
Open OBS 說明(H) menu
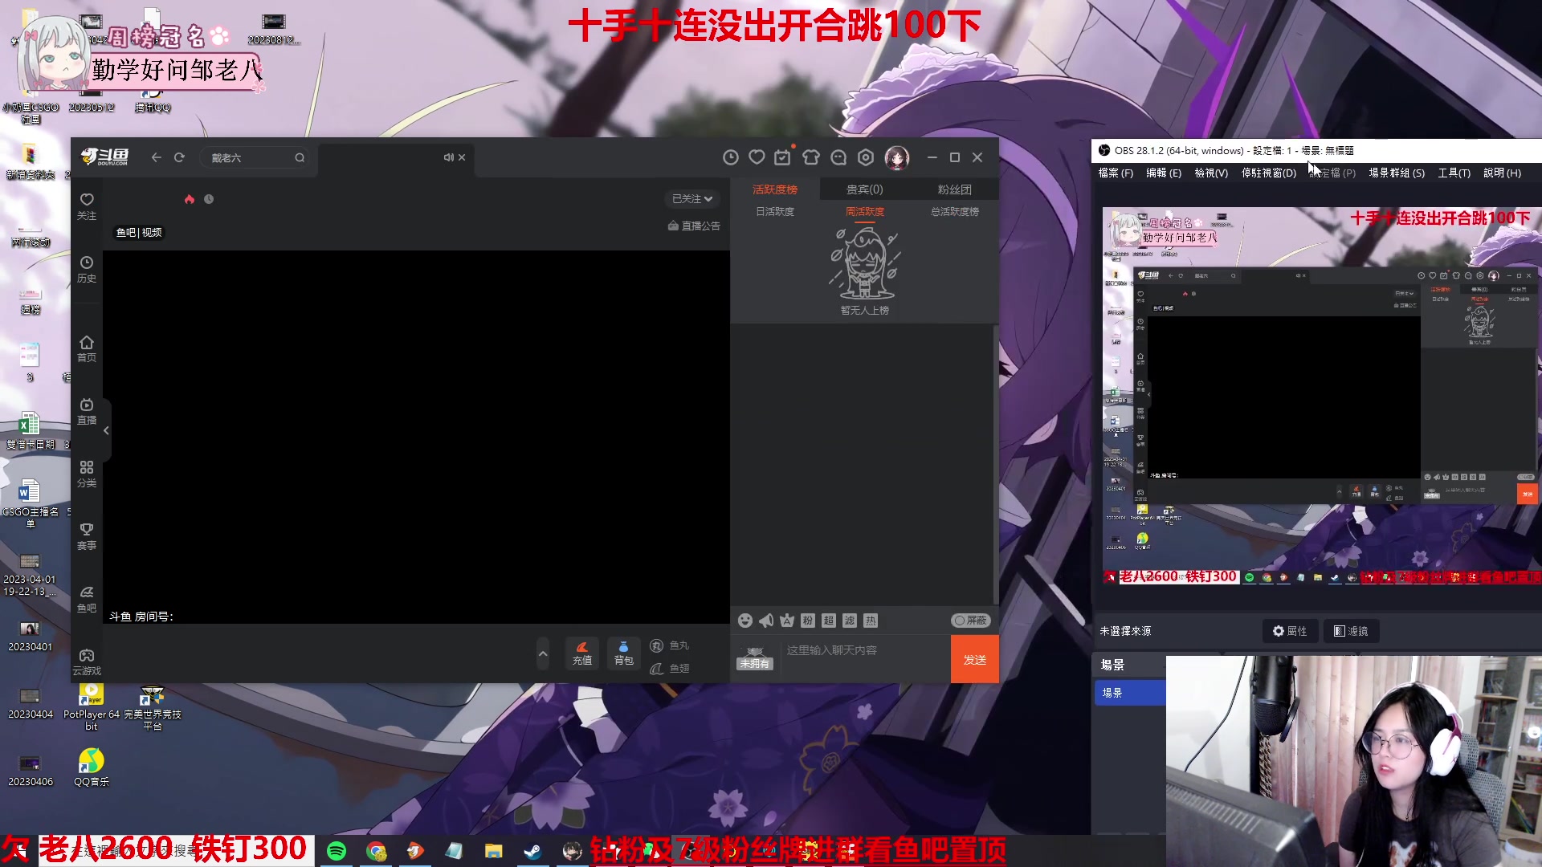pos(1503,173)
